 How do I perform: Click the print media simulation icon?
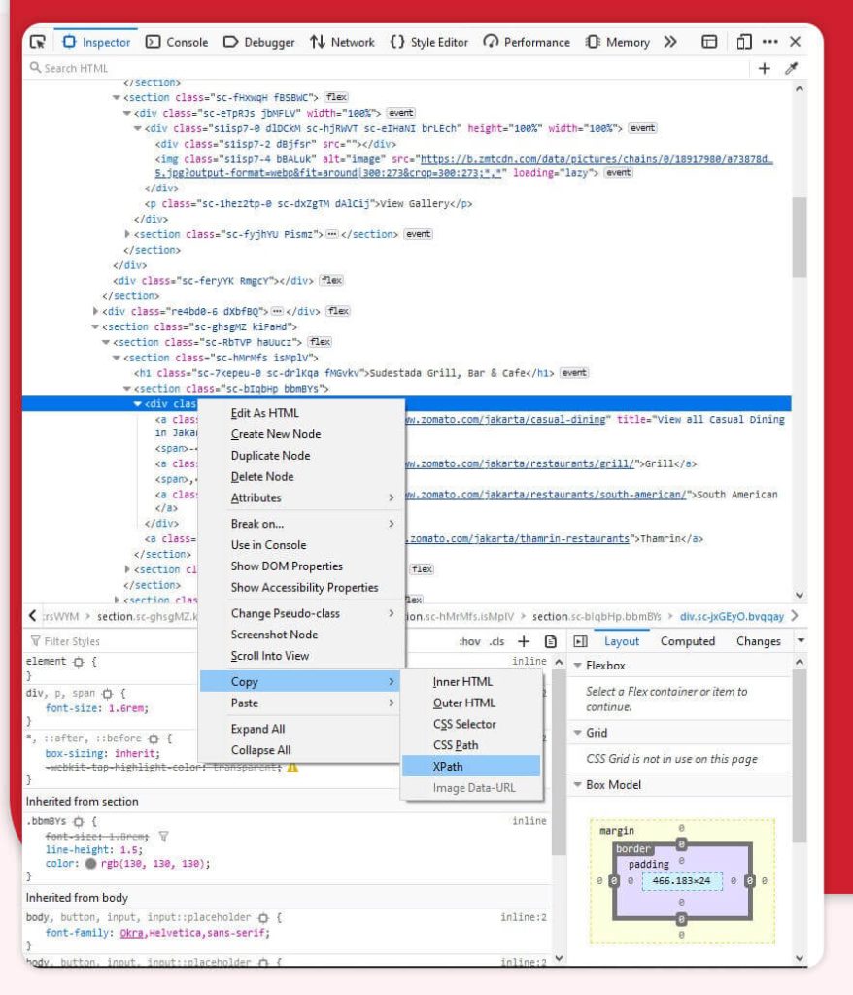coord(551,640)
